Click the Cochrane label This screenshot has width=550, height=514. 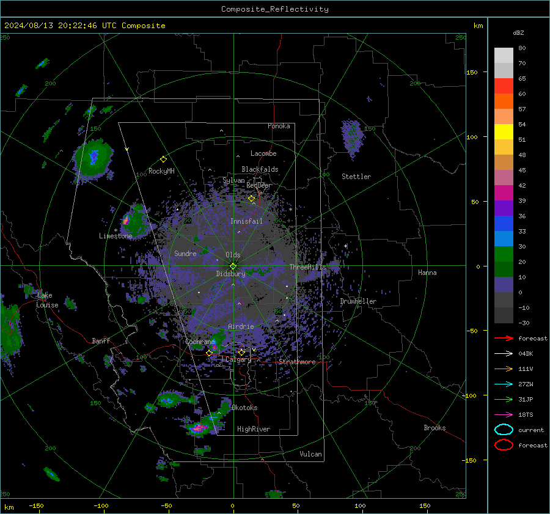click(200, 342)
